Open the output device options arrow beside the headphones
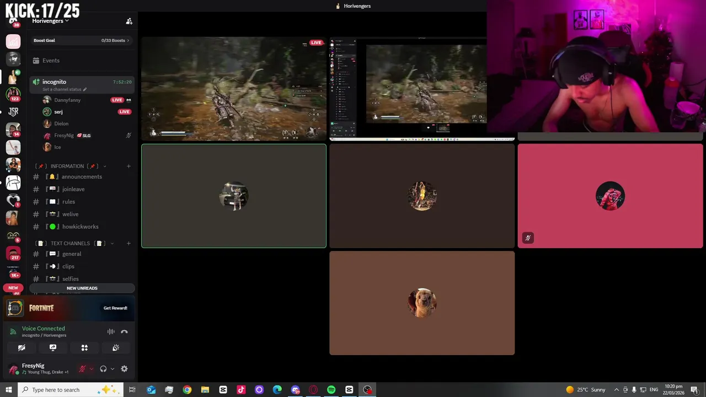This screenshot has width=706, height=397. [x=112, y=369]
